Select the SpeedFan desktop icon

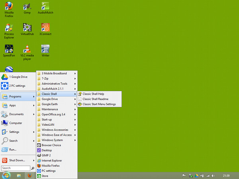(9, 51)
